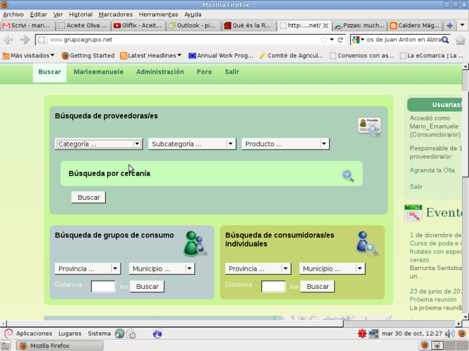Image resolution: width=469 pixels, height=351 pixels.
Task: Go to home page icon
Action: [x=460, y=39]
